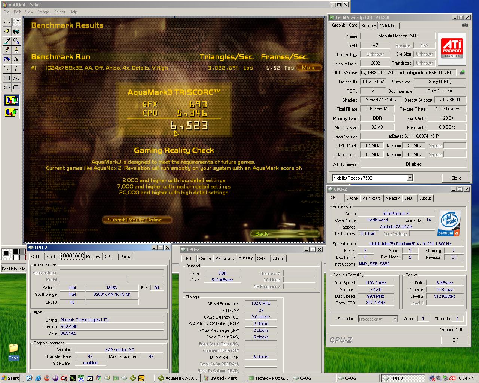Select the Curve tool in Paint
The image size is (479, 383).
[16, 69]
